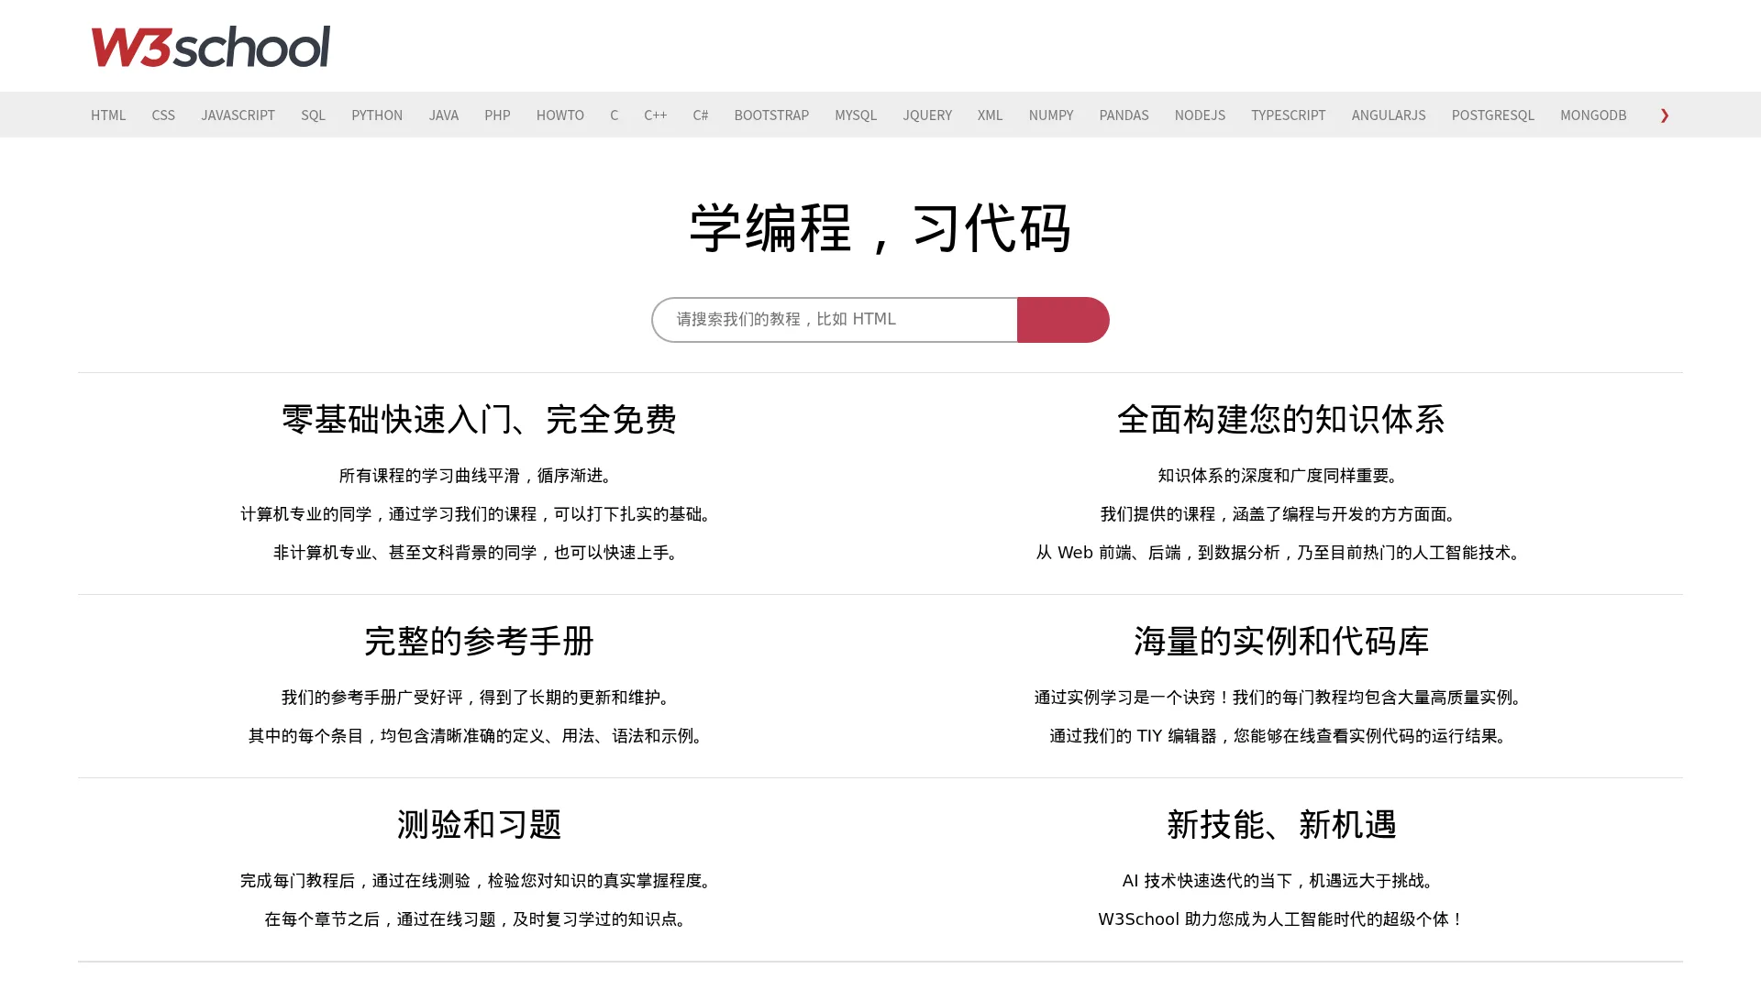Click heading 完整的参考手册

tap(479, 642)
